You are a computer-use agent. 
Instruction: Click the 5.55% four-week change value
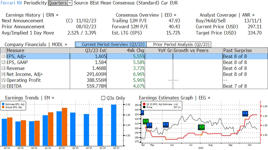click(x=139, y=57)
